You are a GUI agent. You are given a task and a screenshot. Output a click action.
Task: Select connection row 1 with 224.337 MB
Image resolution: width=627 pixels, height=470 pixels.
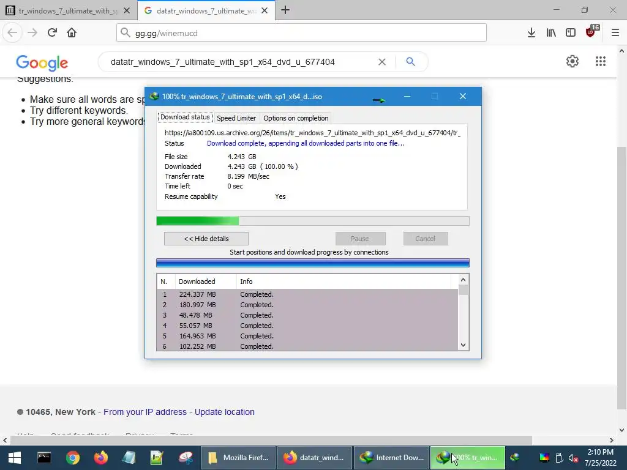point(307,294)
